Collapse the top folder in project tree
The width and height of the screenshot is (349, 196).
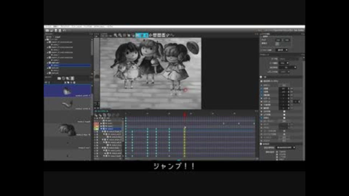(46, 39)
